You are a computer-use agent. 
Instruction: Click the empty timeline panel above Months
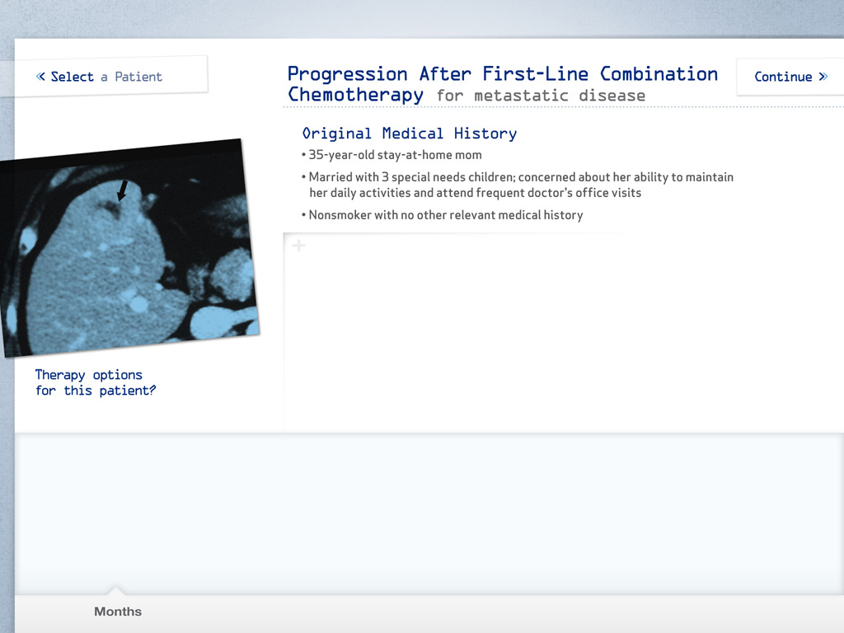tap(429, 511)
